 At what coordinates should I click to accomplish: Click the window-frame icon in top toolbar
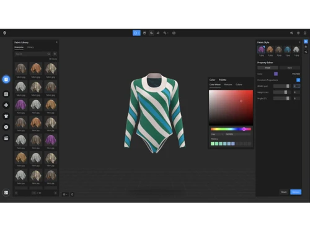point(144,33)
